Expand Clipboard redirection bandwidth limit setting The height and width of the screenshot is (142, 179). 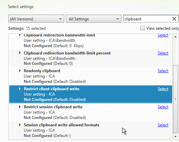pyautogui.click(x=20, y=35)
